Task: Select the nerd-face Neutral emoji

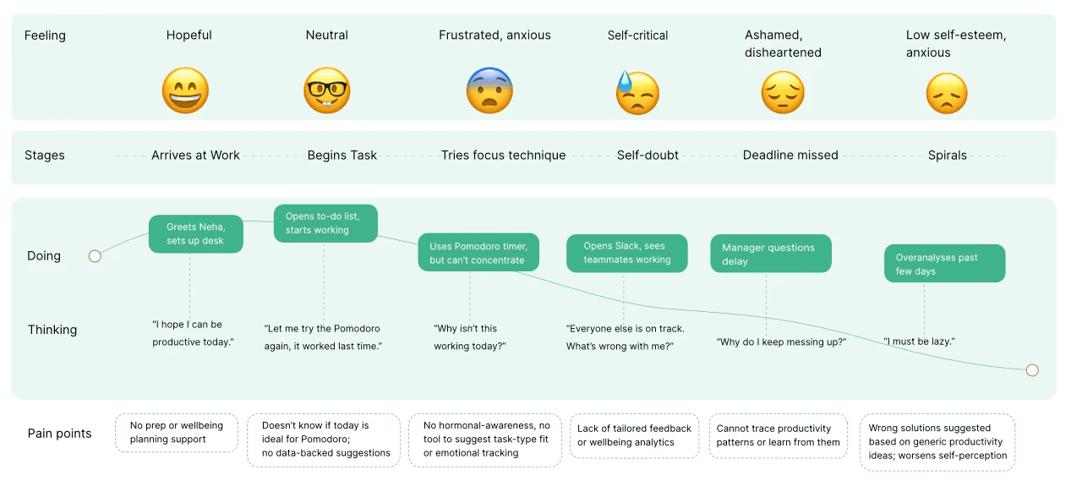Action: point(326,91)
